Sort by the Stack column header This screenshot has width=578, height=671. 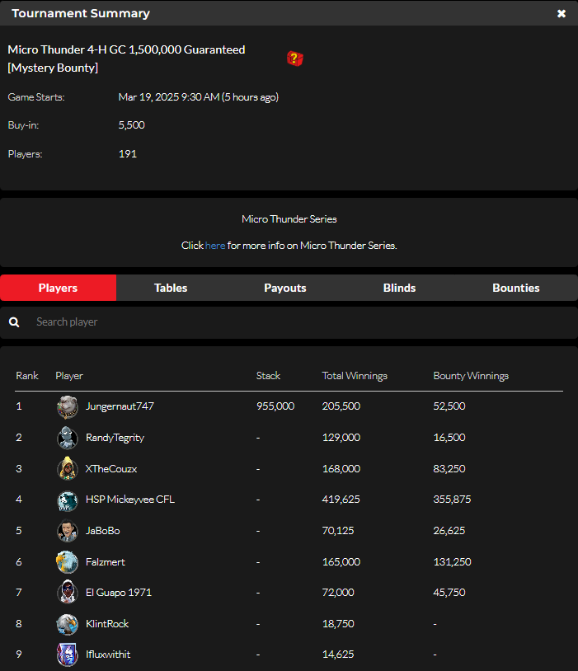(268, 376)
